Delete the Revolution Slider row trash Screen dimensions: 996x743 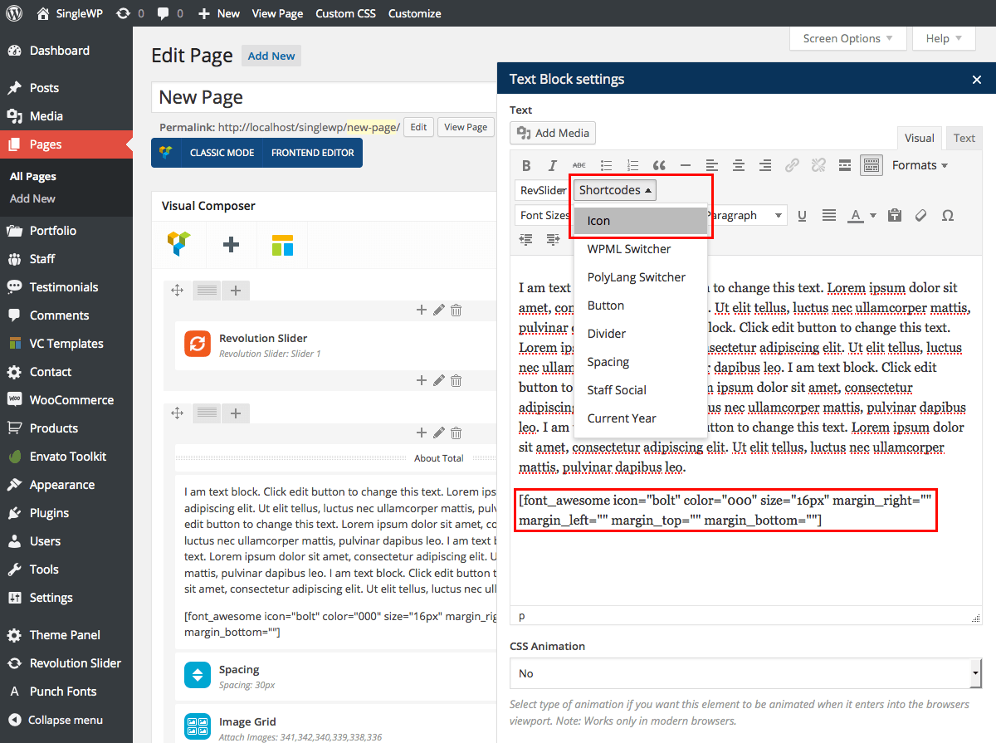tap(456, 310)
